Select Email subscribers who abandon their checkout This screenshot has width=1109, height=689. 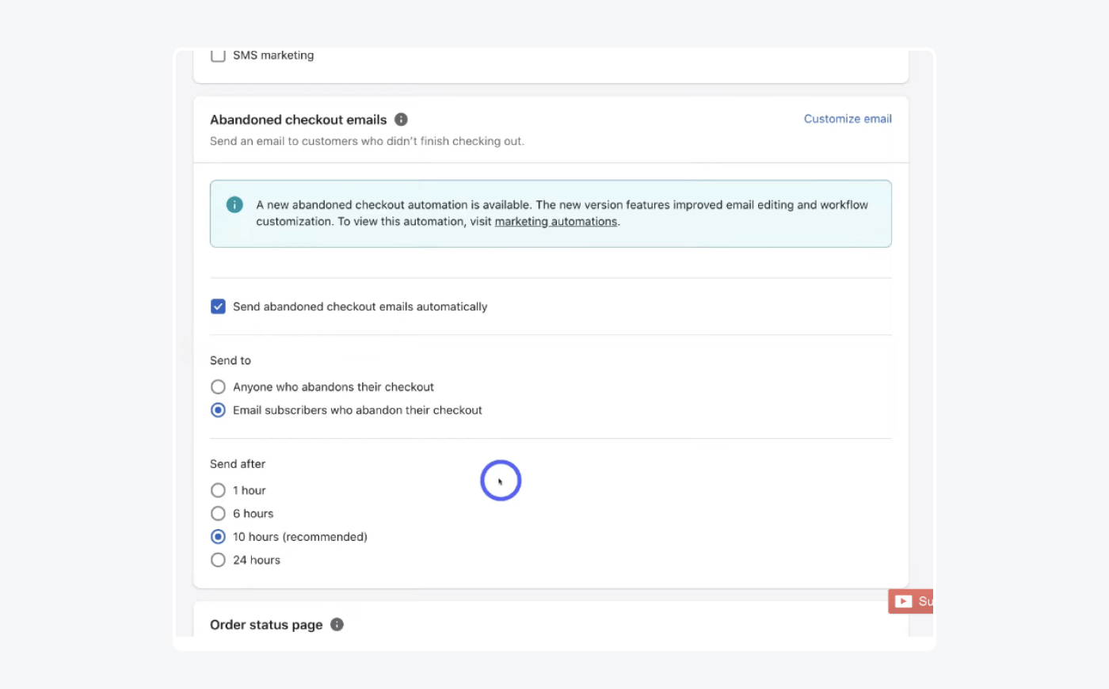tap(218, 410)
